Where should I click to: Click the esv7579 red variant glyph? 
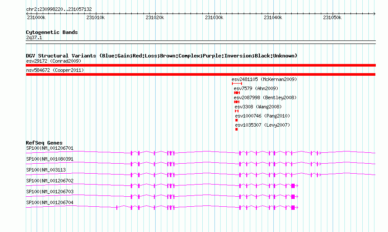237,93
